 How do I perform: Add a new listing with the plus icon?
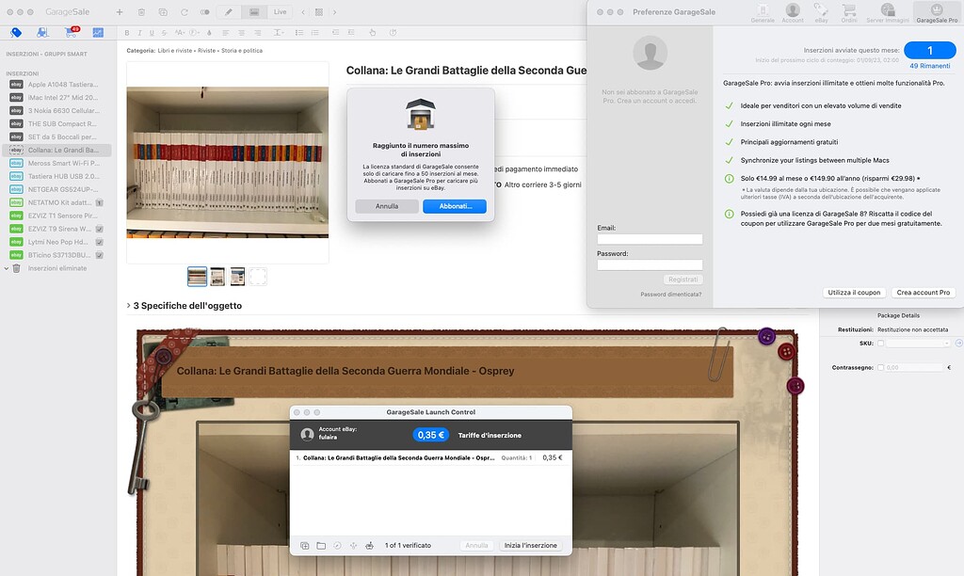click(120, 12)
